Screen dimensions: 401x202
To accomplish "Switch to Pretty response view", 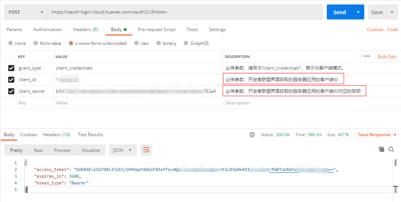I will 16,150.
